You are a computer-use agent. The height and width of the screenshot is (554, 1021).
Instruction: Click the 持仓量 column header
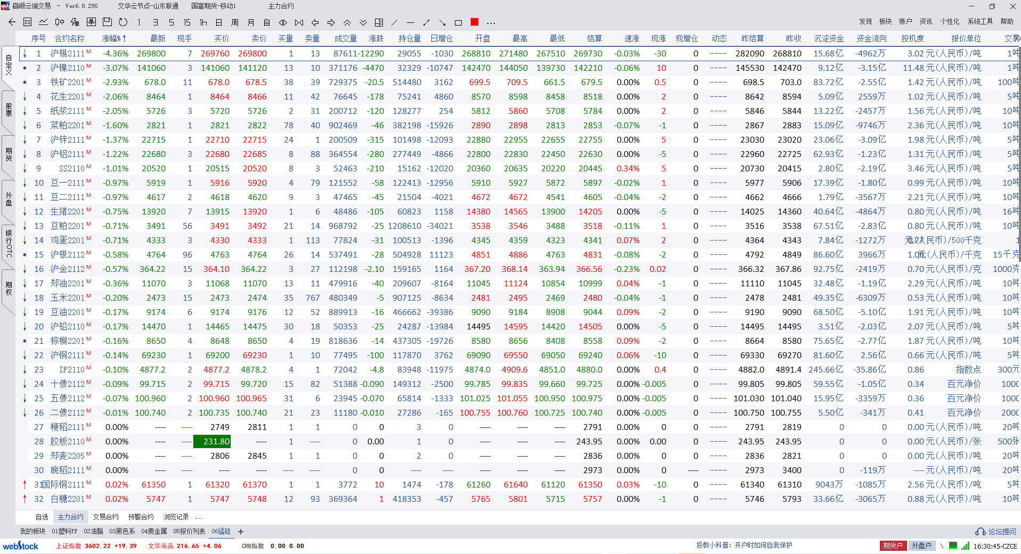410,38
